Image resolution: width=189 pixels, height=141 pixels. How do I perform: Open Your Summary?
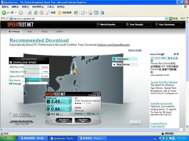[x=168, y=24]
